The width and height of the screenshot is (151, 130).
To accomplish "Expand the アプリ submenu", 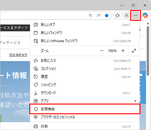I will (85, 101).
